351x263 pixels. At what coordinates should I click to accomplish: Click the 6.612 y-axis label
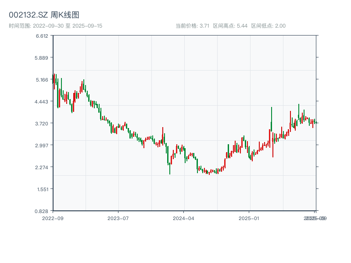(42, 36)
